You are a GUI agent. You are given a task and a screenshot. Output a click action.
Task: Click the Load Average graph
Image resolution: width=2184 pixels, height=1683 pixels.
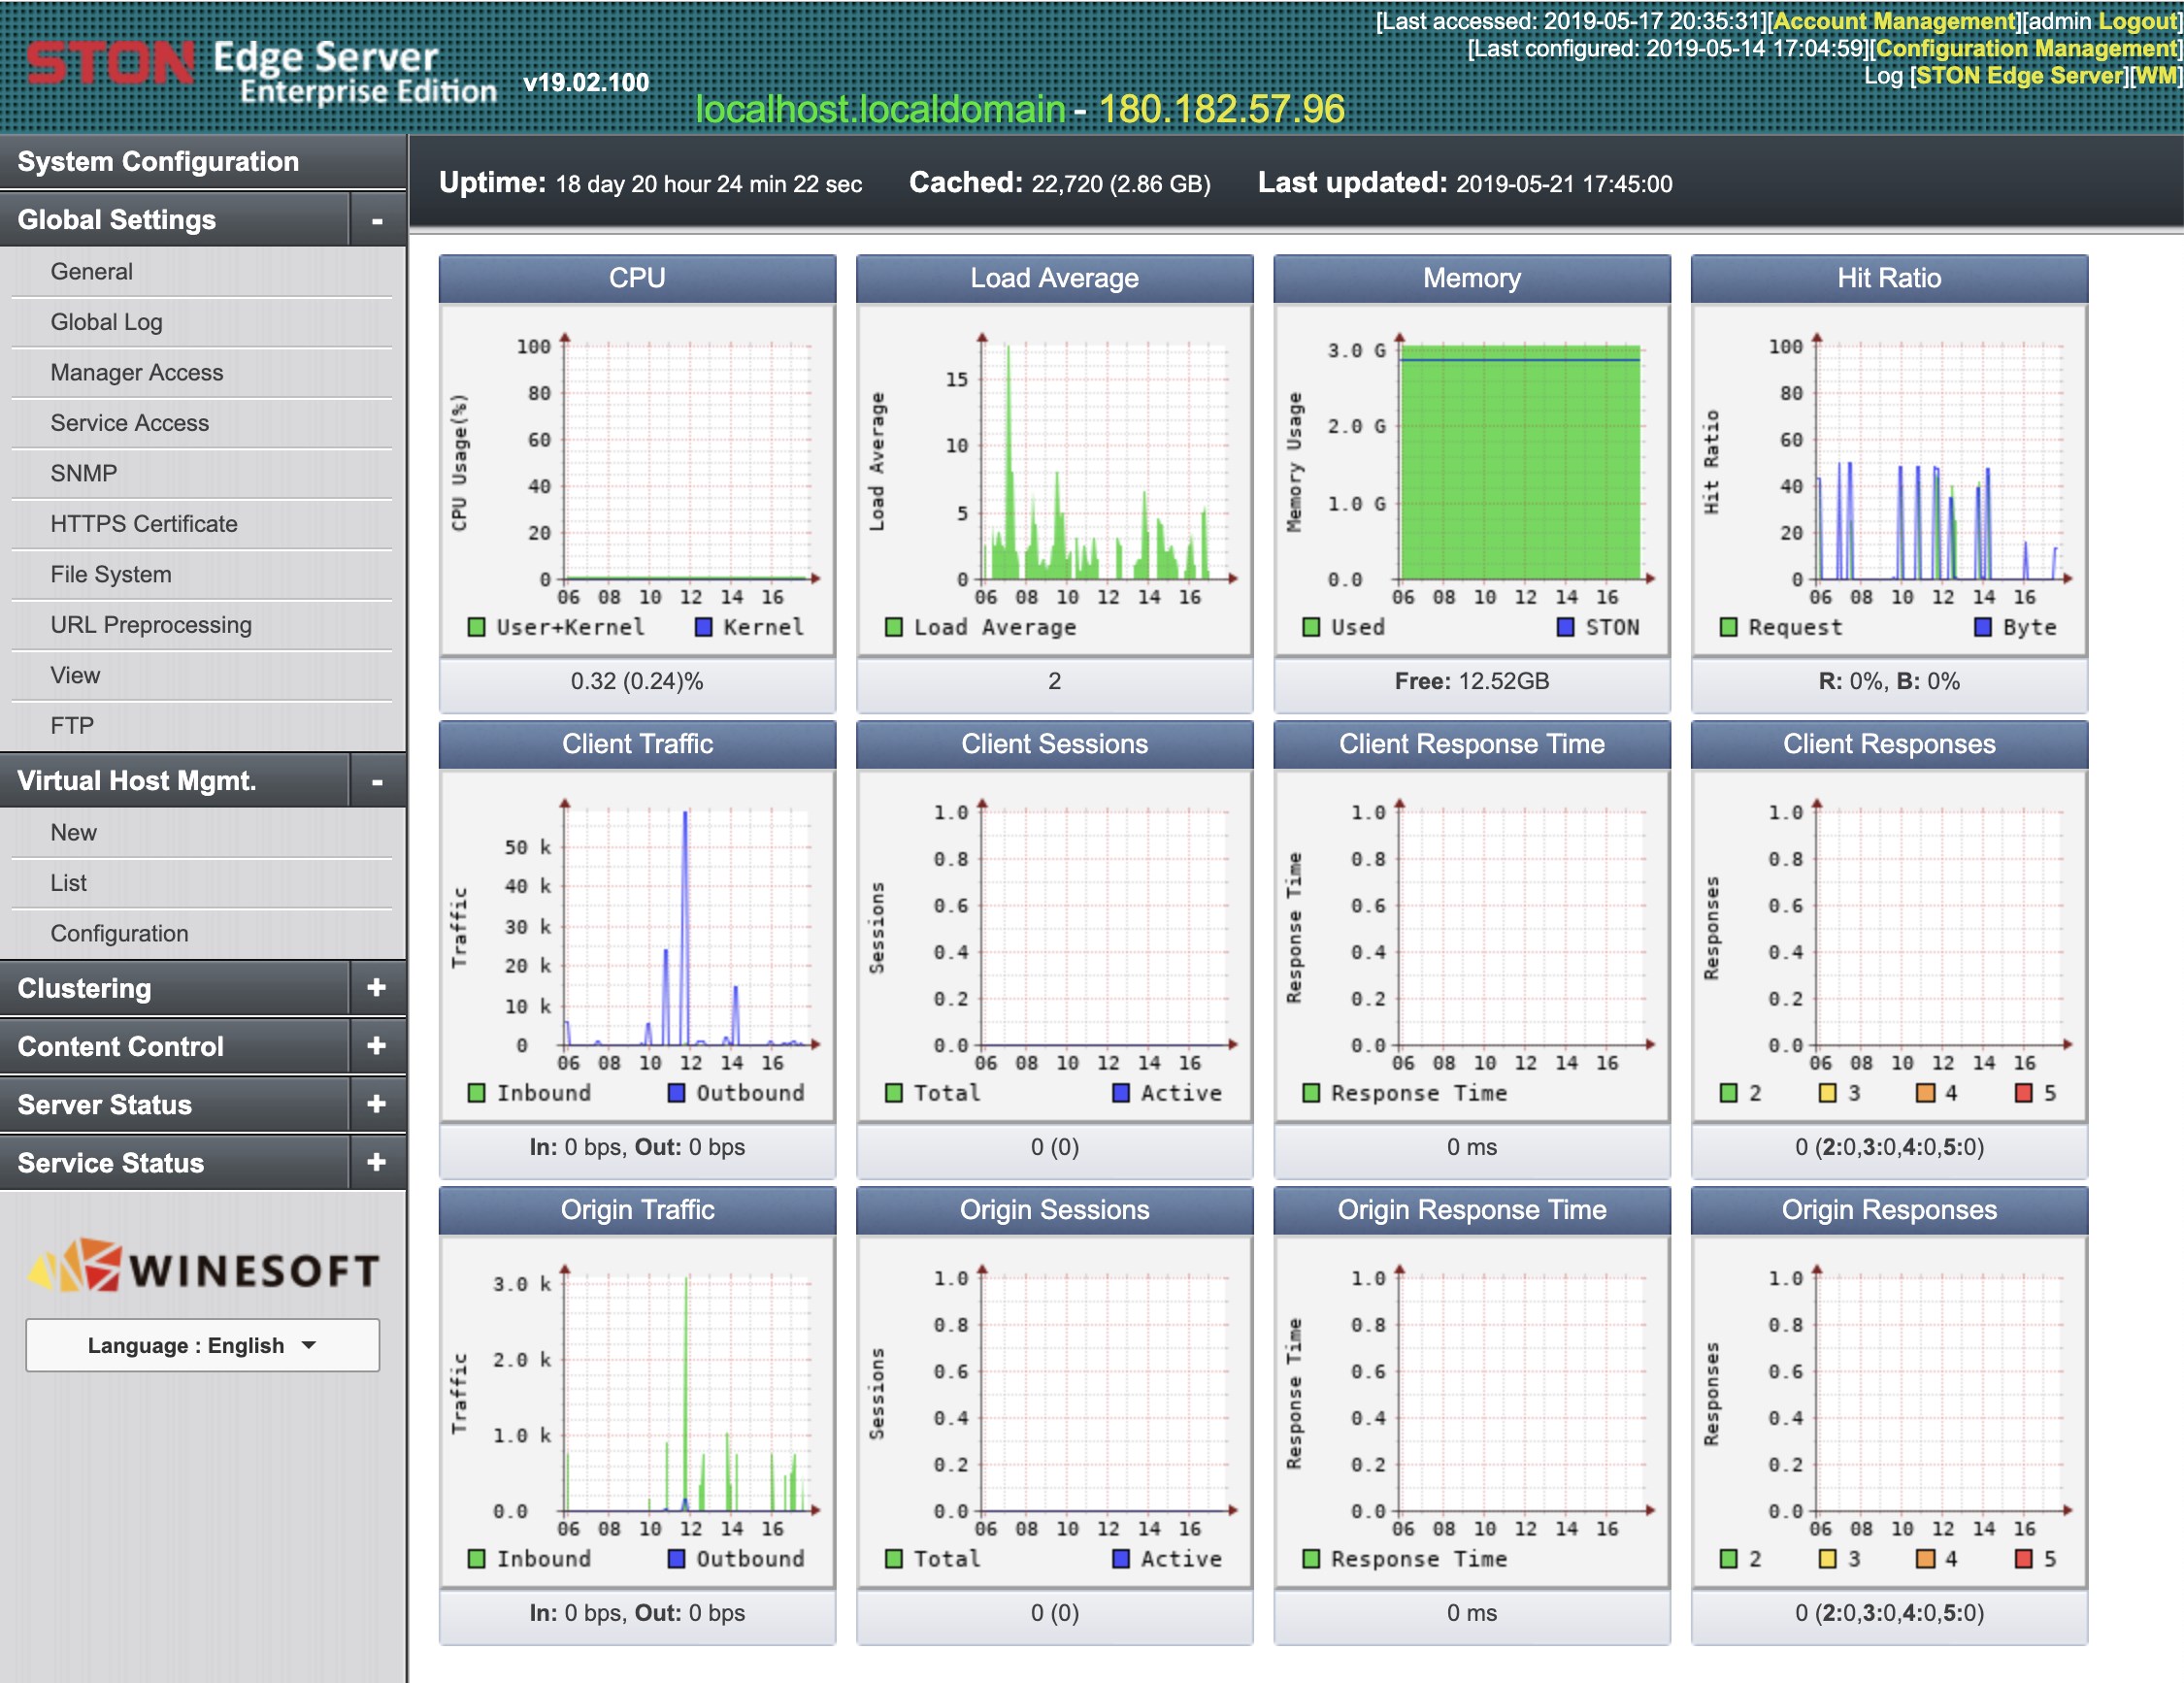(x=1054, y=480)
